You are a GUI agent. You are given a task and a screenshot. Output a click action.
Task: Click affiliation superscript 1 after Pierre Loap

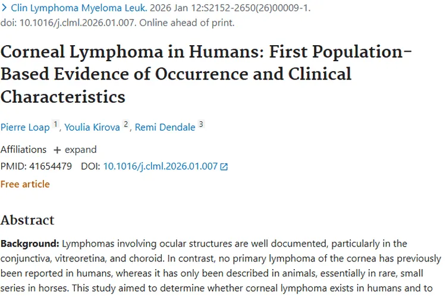click(55, 124)
